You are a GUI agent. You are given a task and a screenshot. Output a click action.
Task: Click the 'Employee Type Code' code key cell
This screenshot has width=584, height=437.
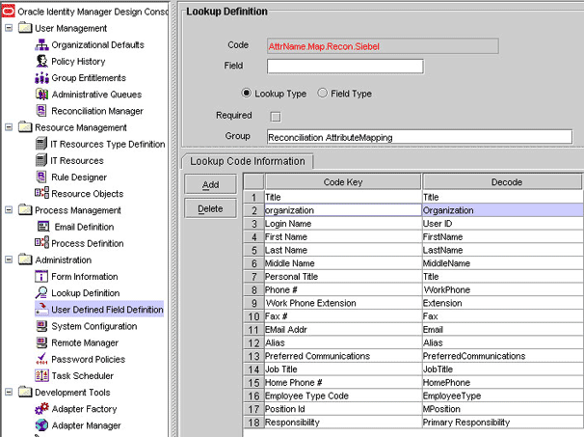tap(343, 396)
